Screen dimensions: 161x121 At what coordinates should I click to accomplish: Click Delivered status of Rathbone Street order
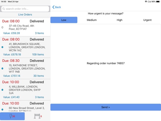(x=37, y=61)
